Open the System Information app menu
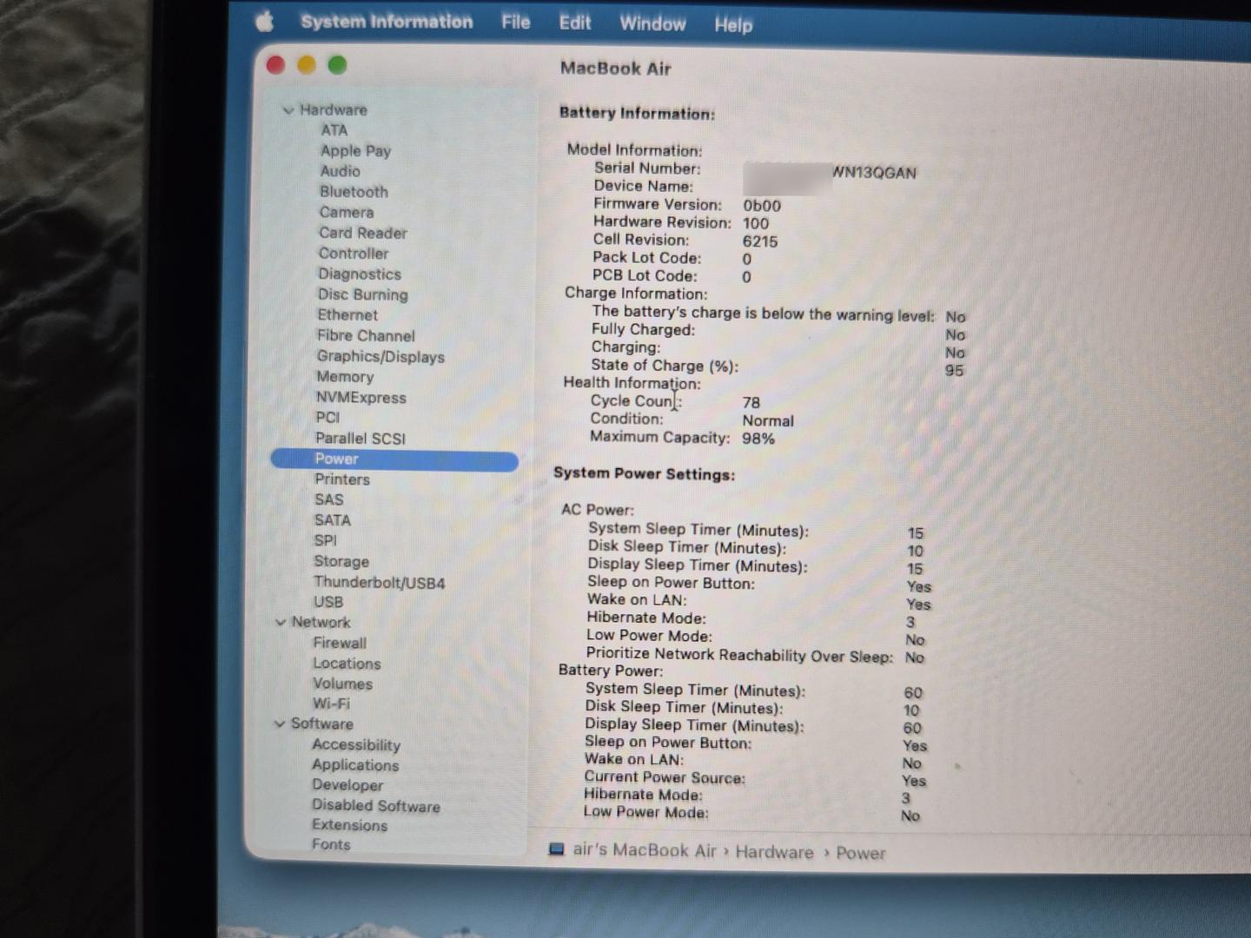This screenshot has width=1251, height=938. coord(387,22)
